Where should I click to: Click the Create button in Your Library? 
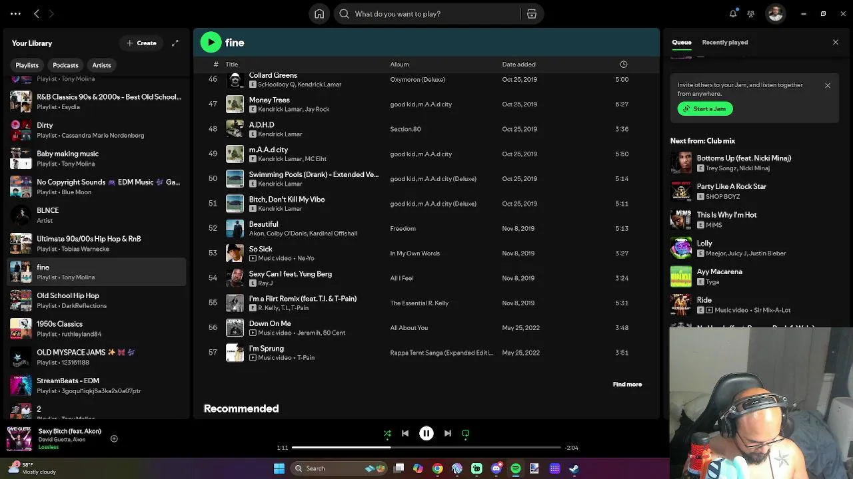pyautogui.click(x=141, y=43)
